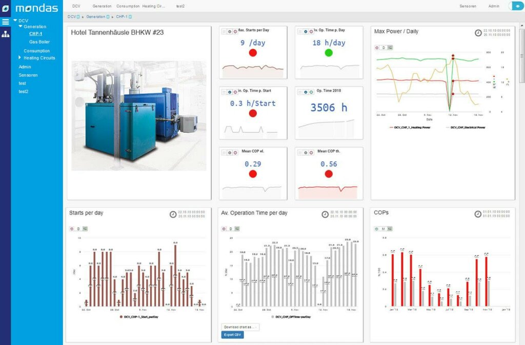Image resolution: width=525 pixels, height=345 pixels.
Task: Click the Mondas eye logo icon
Action: (5, 8)
